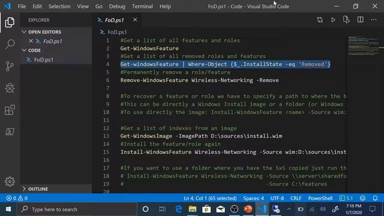Open the Search view in activity bar
This screenshot has height=216, width=384.
tap(10, 44)
